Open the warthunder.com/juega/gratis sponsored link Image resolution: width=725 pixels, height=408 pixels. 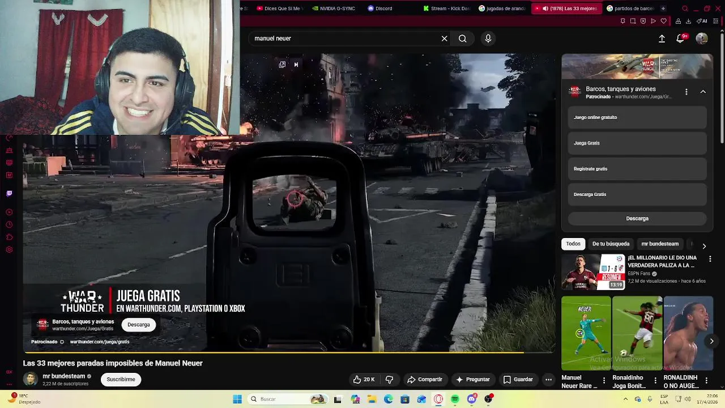[100, 342]
